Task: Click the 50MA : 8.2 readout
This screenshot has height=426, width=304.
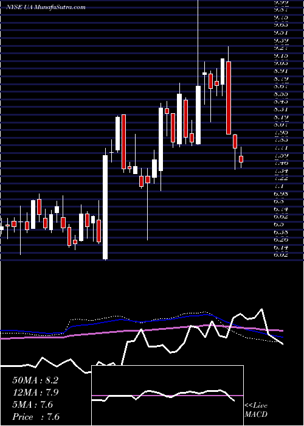Action: [35, 380]
